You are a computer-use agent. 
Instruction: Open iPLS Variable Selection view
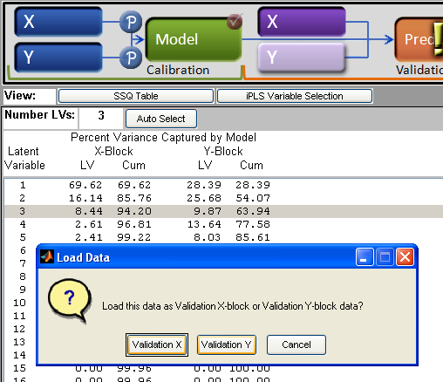[x=295, y=96]
